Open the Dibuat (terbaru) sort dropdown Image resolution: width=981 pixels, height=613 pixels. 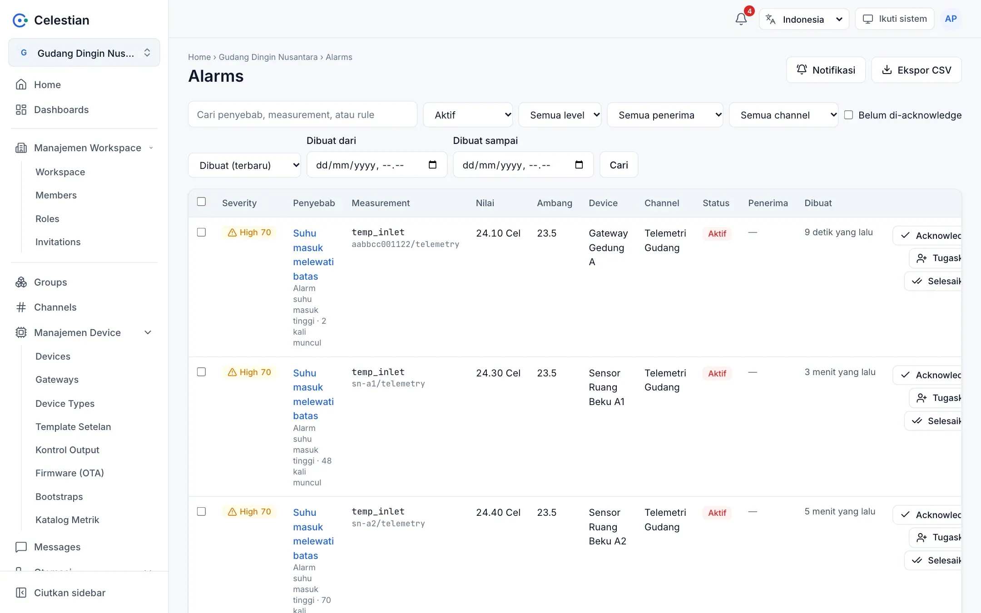point(245,165)
